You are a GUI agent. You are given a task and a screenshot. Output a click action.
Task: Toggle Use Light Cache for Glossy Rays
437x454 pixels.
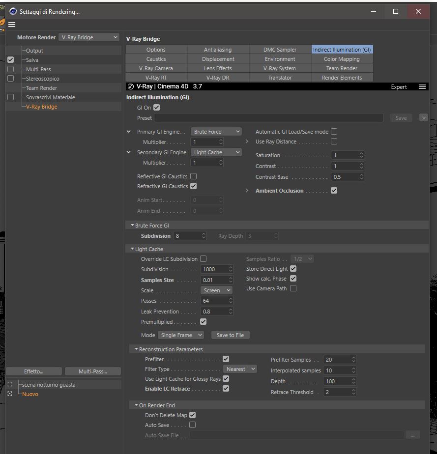[226, 378]
